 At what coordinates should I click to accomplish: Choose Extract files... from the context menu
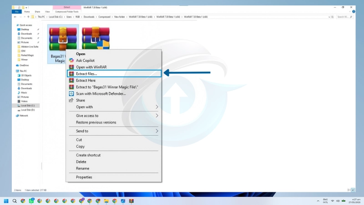tap(114, 74)
